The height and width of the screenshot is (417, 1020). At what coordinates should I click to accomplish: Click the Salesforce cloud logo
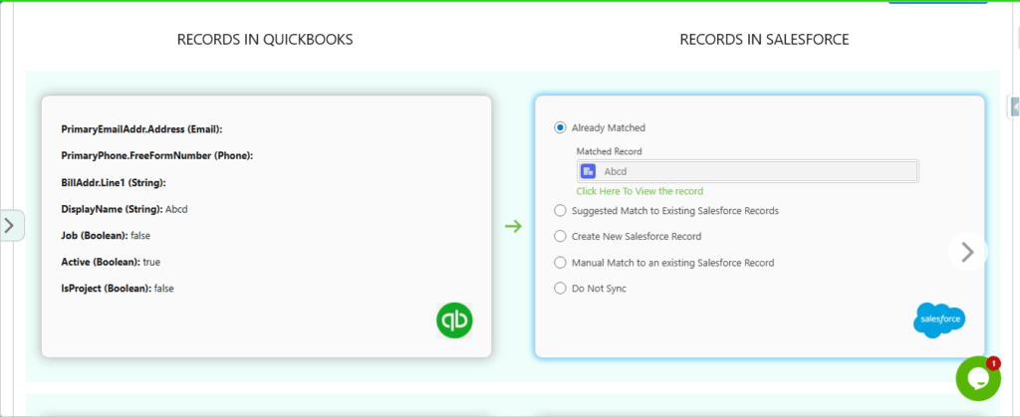pos(939,320)
